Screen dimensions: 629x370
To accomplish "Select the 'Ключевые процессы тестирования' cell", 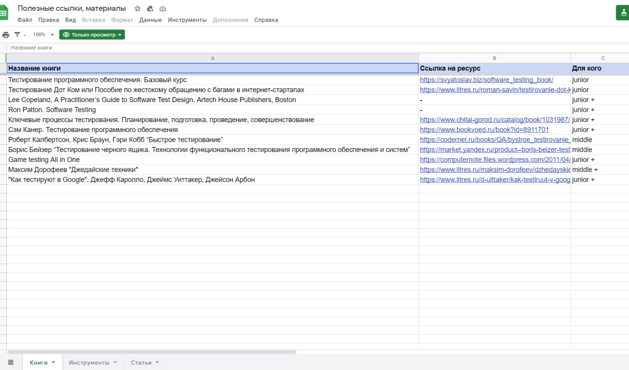I will pyautogui.click(x=213, y=120).
